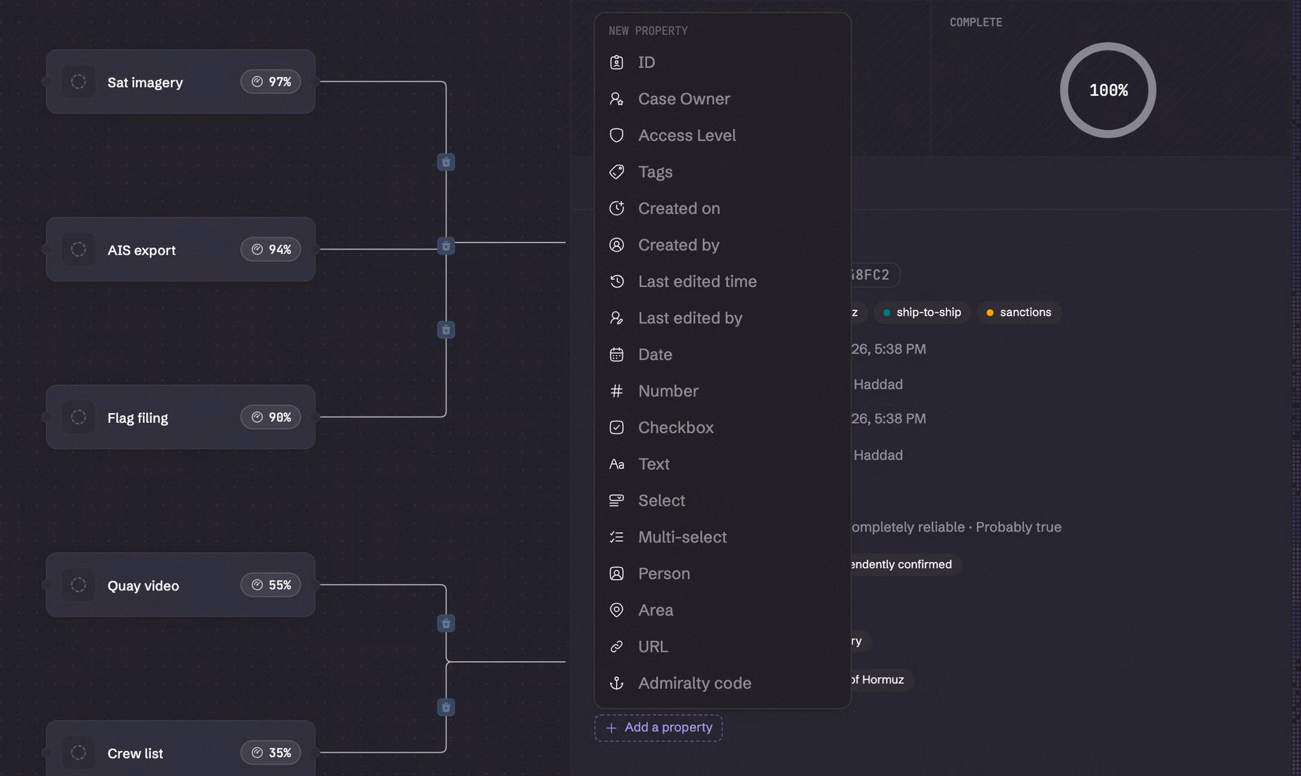Click Add a property button

pos(658,727)
